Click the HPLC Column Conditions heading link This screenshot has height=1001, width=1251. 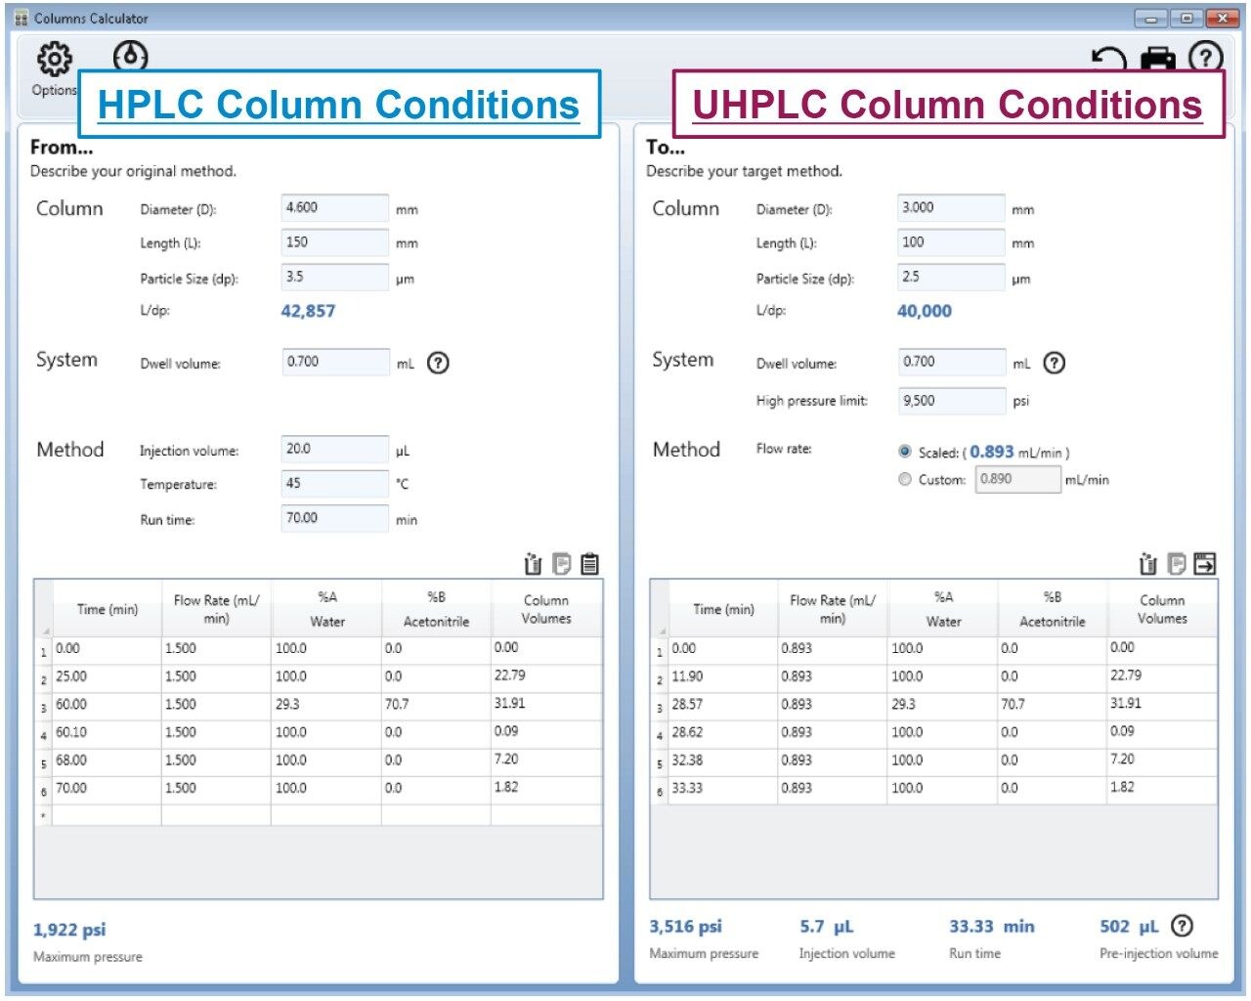[x=338, y=105]
